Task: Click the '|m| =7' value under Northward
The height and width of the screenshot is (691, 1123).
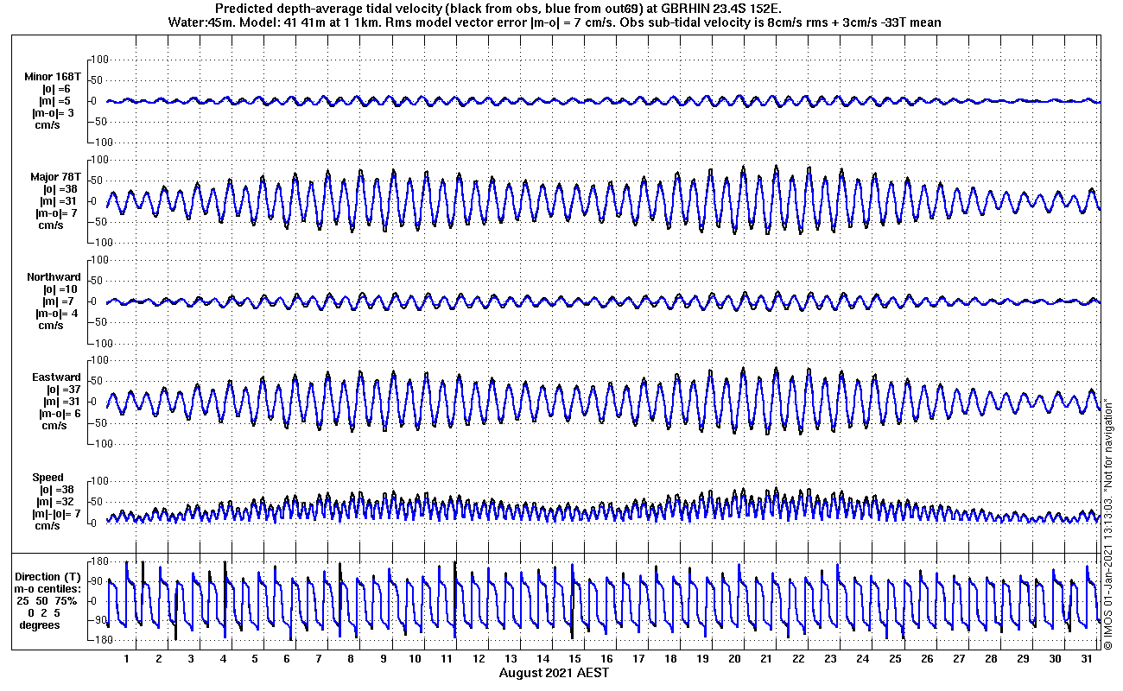Action: tap(58, 301)
